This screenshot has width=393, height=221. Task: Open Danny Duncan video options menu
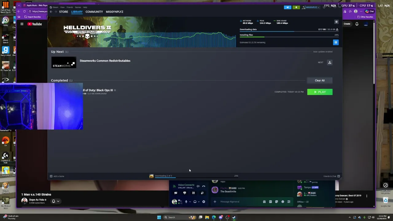click(x=367, y=196)
